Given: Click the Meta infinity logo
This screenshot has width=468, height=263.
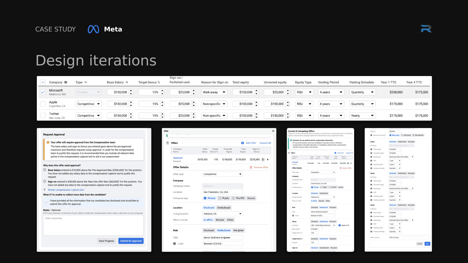Looking at the screenshot, I should coord(93,29).
